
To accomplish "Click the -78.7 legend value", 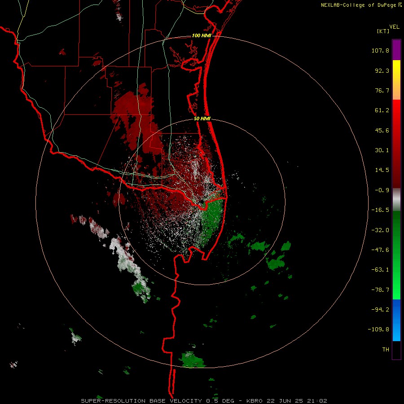I will coord(380,290).
